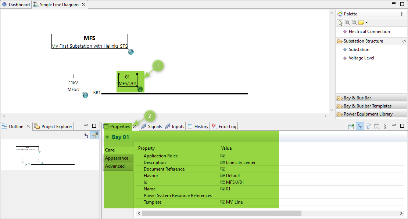This screenshot has width=408, height=219.
Task: Click the zoom in magnifier in Palette
Action: click(x=347, y=22)
